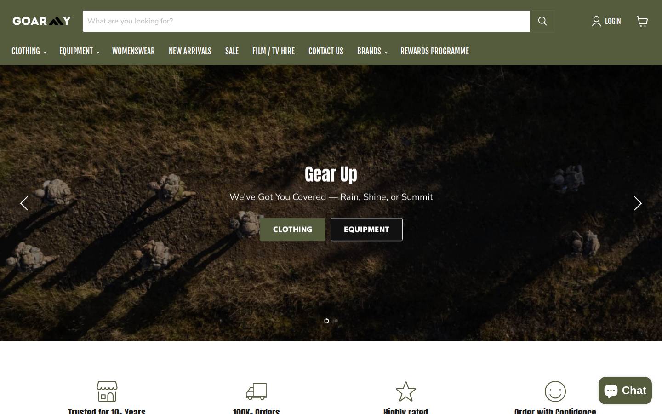Image resolution: width=662 pixels, height=414 pixels.
Task: Click the smiley Order with Confidence icon
Action: tap(555, 391)
